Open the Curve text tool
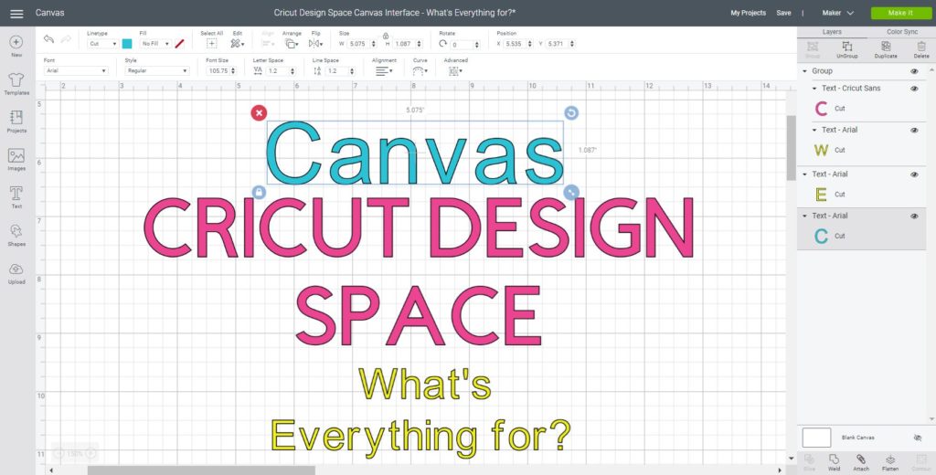936x475 pixels. pyautogui.click(x=420, y=70)
